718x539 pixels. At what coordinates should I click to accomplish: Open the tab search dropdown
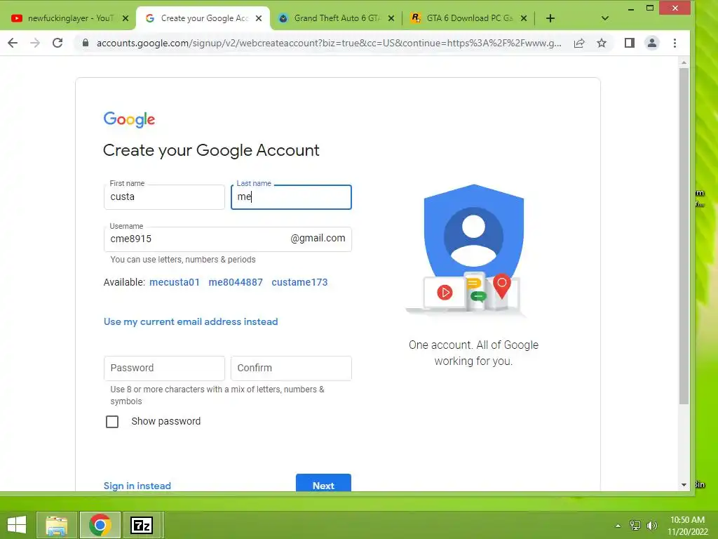(x=605, y=18)
